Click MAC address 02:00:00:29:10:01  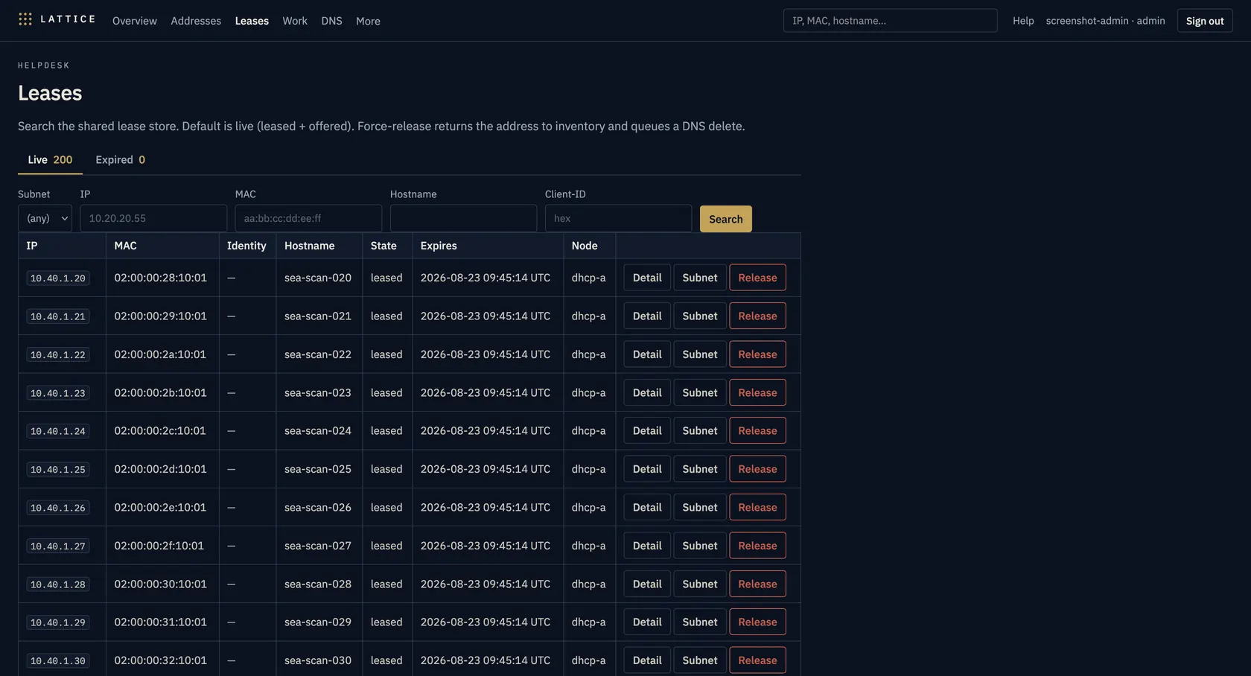(x=160, y=316)
